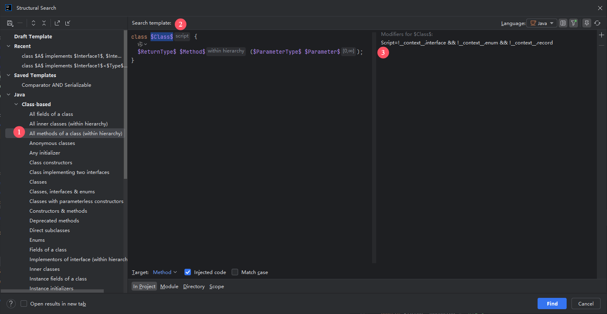
Task: Click the [0,∞] count badge after $Parameter$
Action: [x=348, y=51]
